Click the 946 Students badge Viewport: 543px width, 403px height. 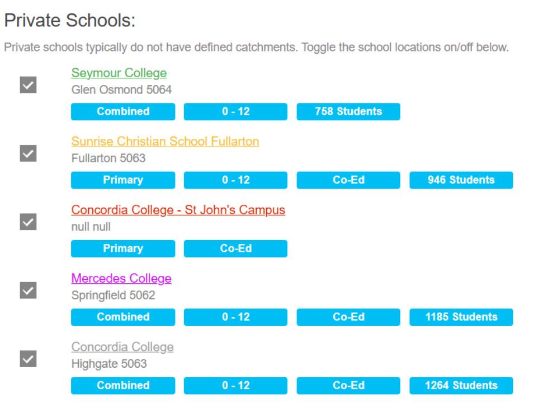(461, 180)
